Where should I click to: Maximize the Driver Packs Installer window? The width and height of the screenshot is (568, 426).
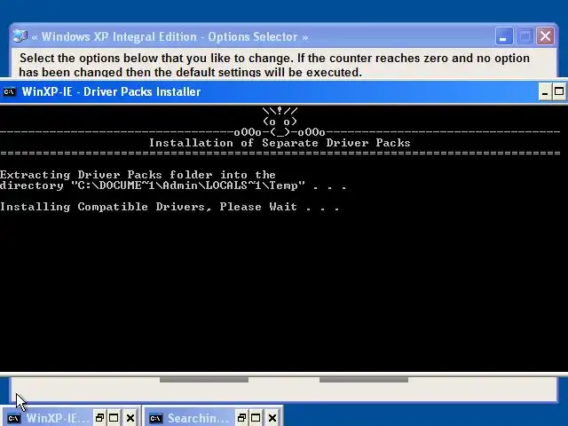click(x=559, y=91)
